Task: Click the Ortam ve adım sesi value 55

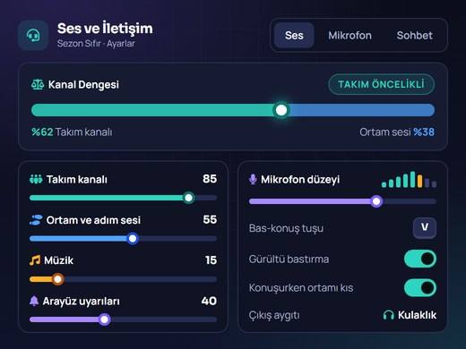Action: tap(210, 219)
